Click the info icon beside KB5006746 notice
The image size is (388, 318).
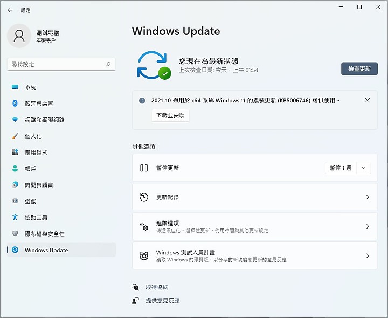pos(142,100)
